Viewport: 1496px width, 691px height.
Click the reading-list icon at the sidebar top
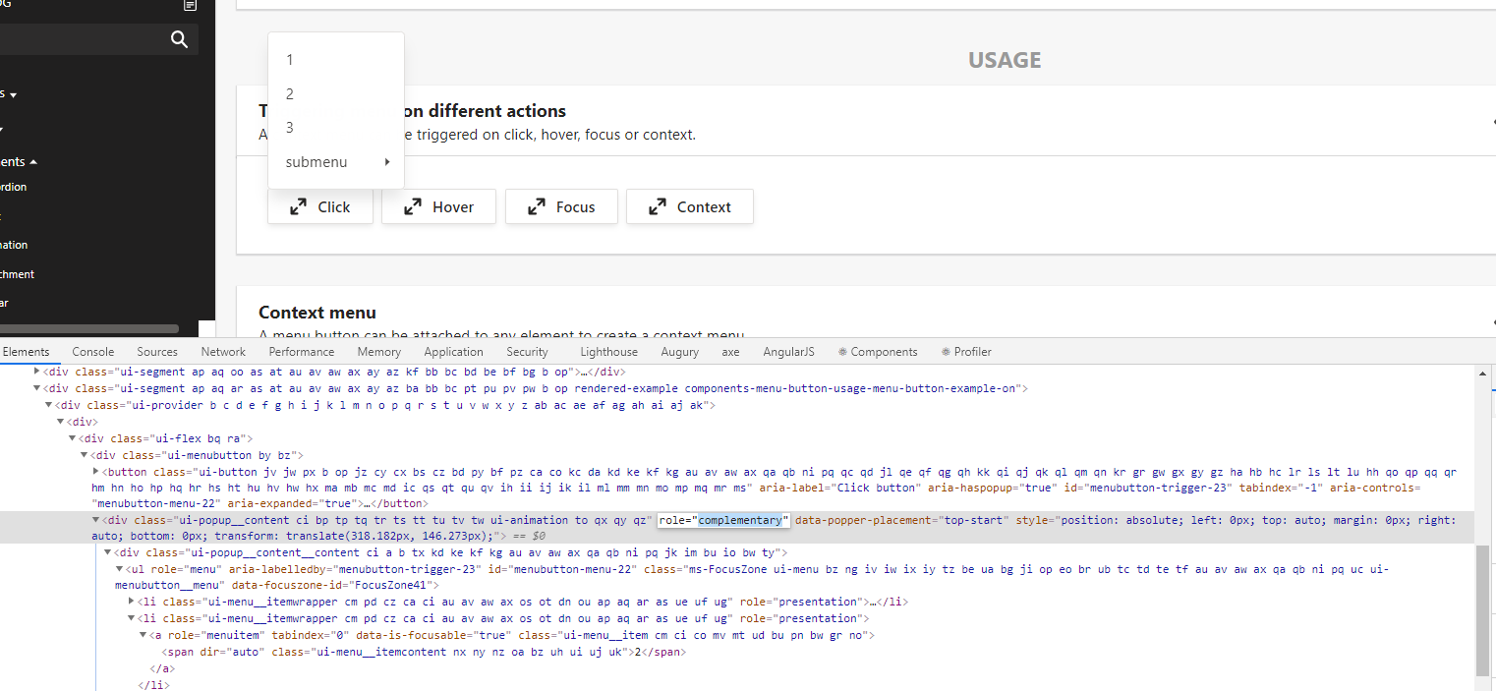[190, 6]
